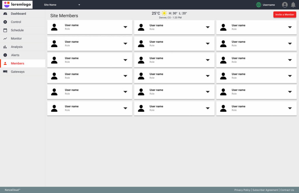The image size is (299, 193).
Task: Click the Control play icon in sidebar
Action: [x=5, y=22]
